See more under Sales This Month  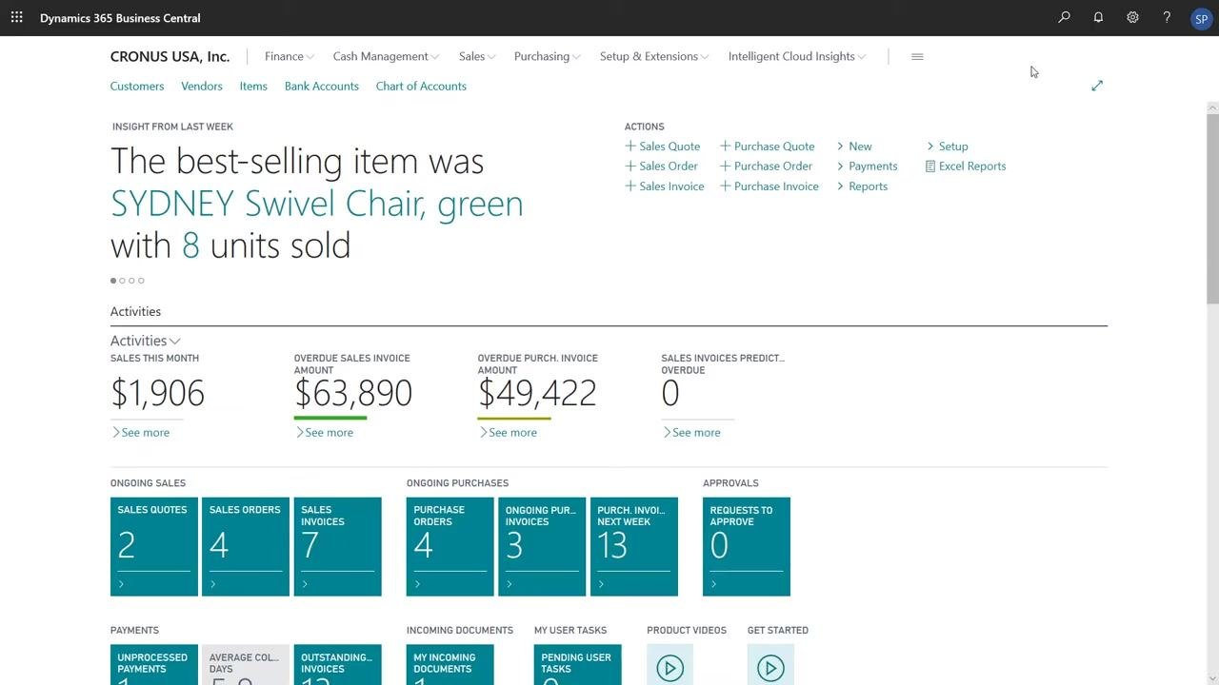point(141,432)
